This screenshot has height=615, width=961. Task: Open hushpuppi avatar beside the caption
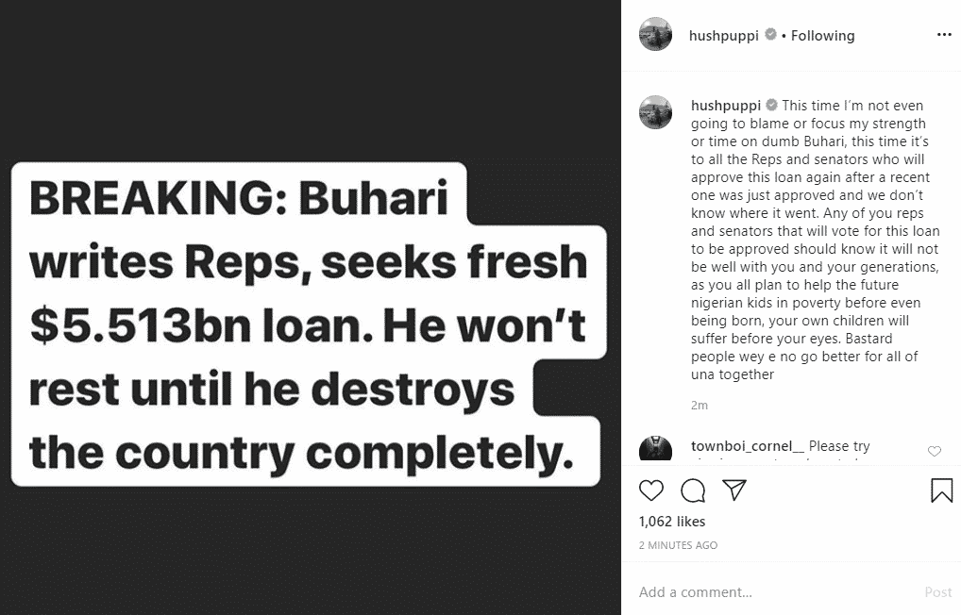(655, 112)
